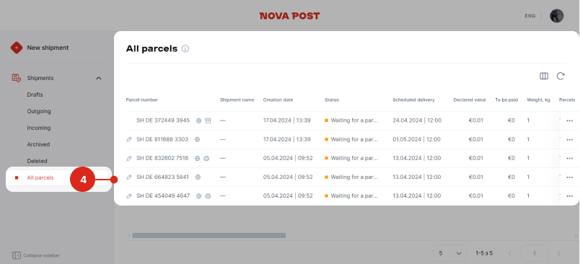Edit parcel SH DE 811688 3303 pencil icon

pyautogui.click(x=129, y=139)
